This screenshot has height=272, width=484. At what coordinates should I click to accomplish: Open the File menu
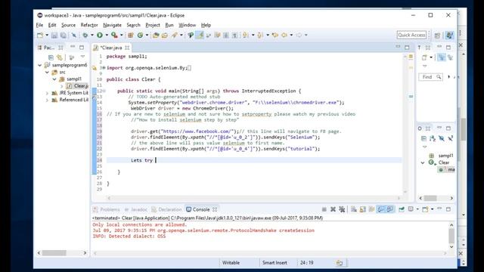point(39,25)
